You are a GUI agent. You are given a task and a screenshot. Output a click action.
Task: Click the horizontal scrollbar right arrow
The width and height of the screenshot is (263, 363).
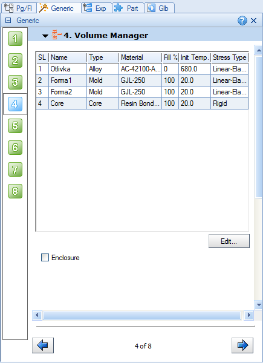[x=249, y=315]
